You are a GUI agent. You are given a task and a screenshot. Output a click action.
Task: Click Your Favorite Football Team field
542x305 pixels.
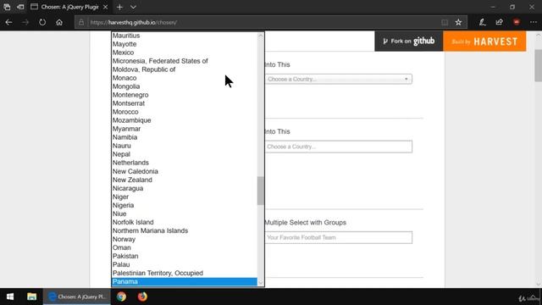pos(339,237)
